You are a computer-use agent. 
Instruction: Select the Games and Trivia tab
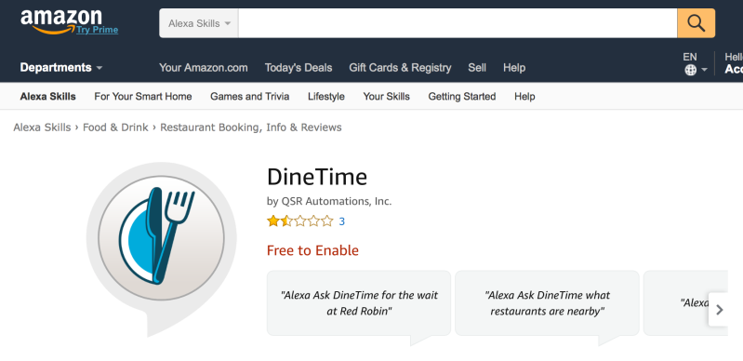(x=250, y=97)
